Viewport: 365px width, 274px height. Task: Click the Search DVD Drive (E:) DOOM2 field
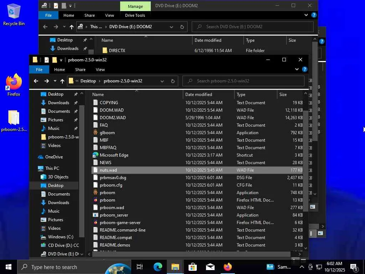[x=253, y=27]
